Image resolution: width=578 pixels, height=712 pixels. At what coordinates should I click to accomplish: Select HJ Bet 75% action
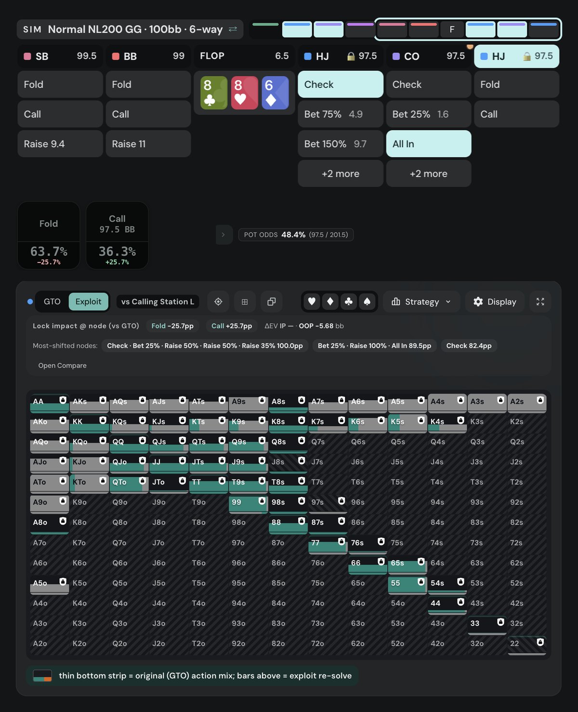point(341,114)
